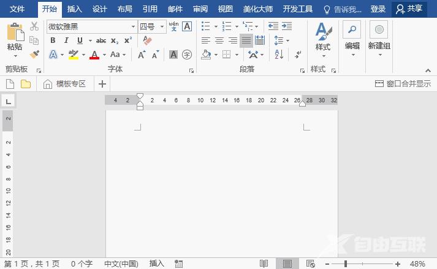Click the Cut scissors icon

click(34, 26)
